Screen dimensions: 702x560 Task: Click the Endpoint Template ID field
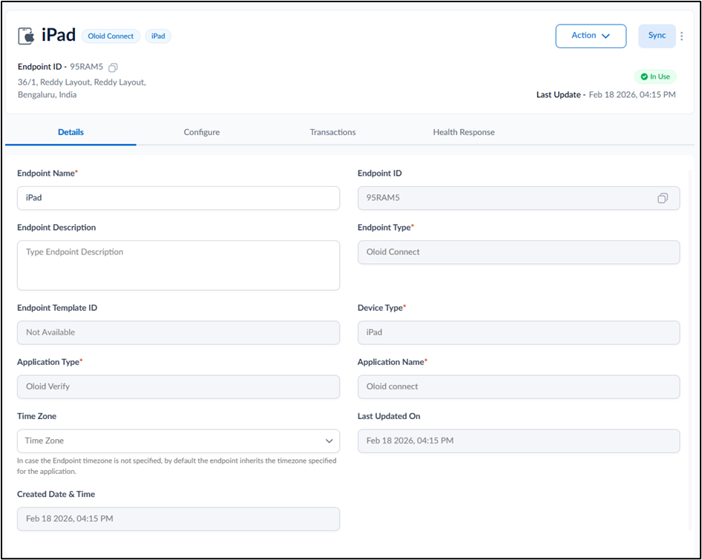pos(178,332)
